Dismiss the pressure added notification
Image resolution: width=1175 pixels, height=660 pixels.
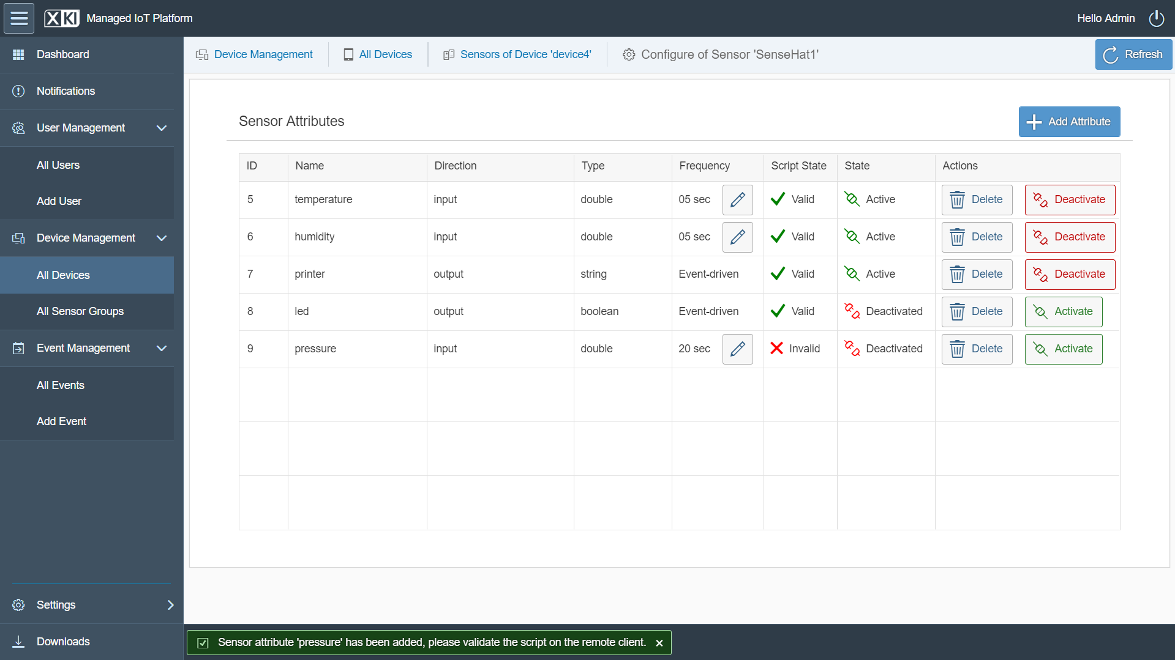[x=659, y=643]
